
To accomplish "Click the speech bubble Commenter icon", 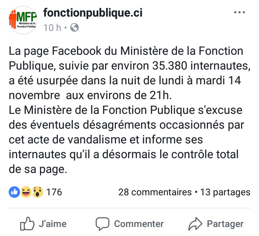I will (x=102, y=224).
